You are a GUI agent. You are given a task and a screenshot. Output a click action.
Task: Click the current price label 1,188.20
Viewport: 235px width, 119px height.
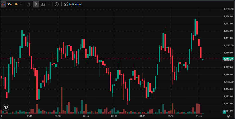[228, 59]
